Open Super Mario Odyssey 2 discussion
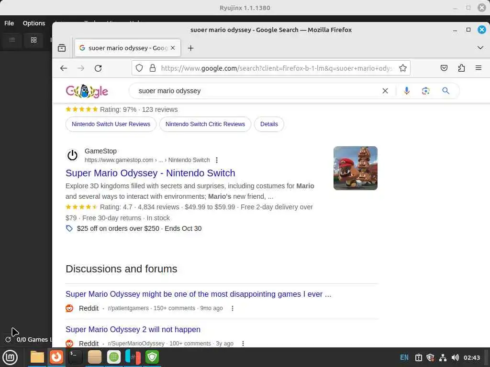Viewport: 490px width, 367px height. coord(133,329)
